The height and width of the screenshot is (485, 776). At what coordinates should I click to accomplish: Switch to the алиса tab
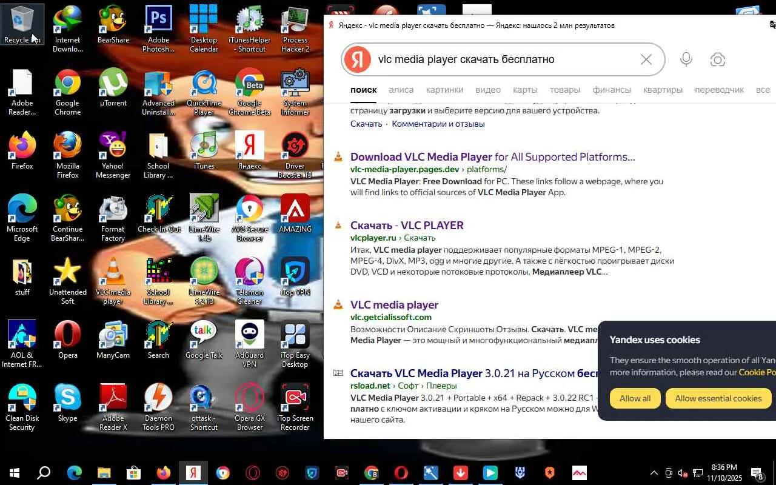401,90
